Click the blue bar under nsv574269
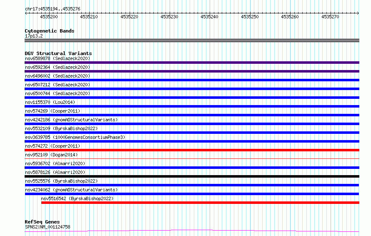Screen dimensions: 371x236 pyautogui.click(x=192, y=115)
